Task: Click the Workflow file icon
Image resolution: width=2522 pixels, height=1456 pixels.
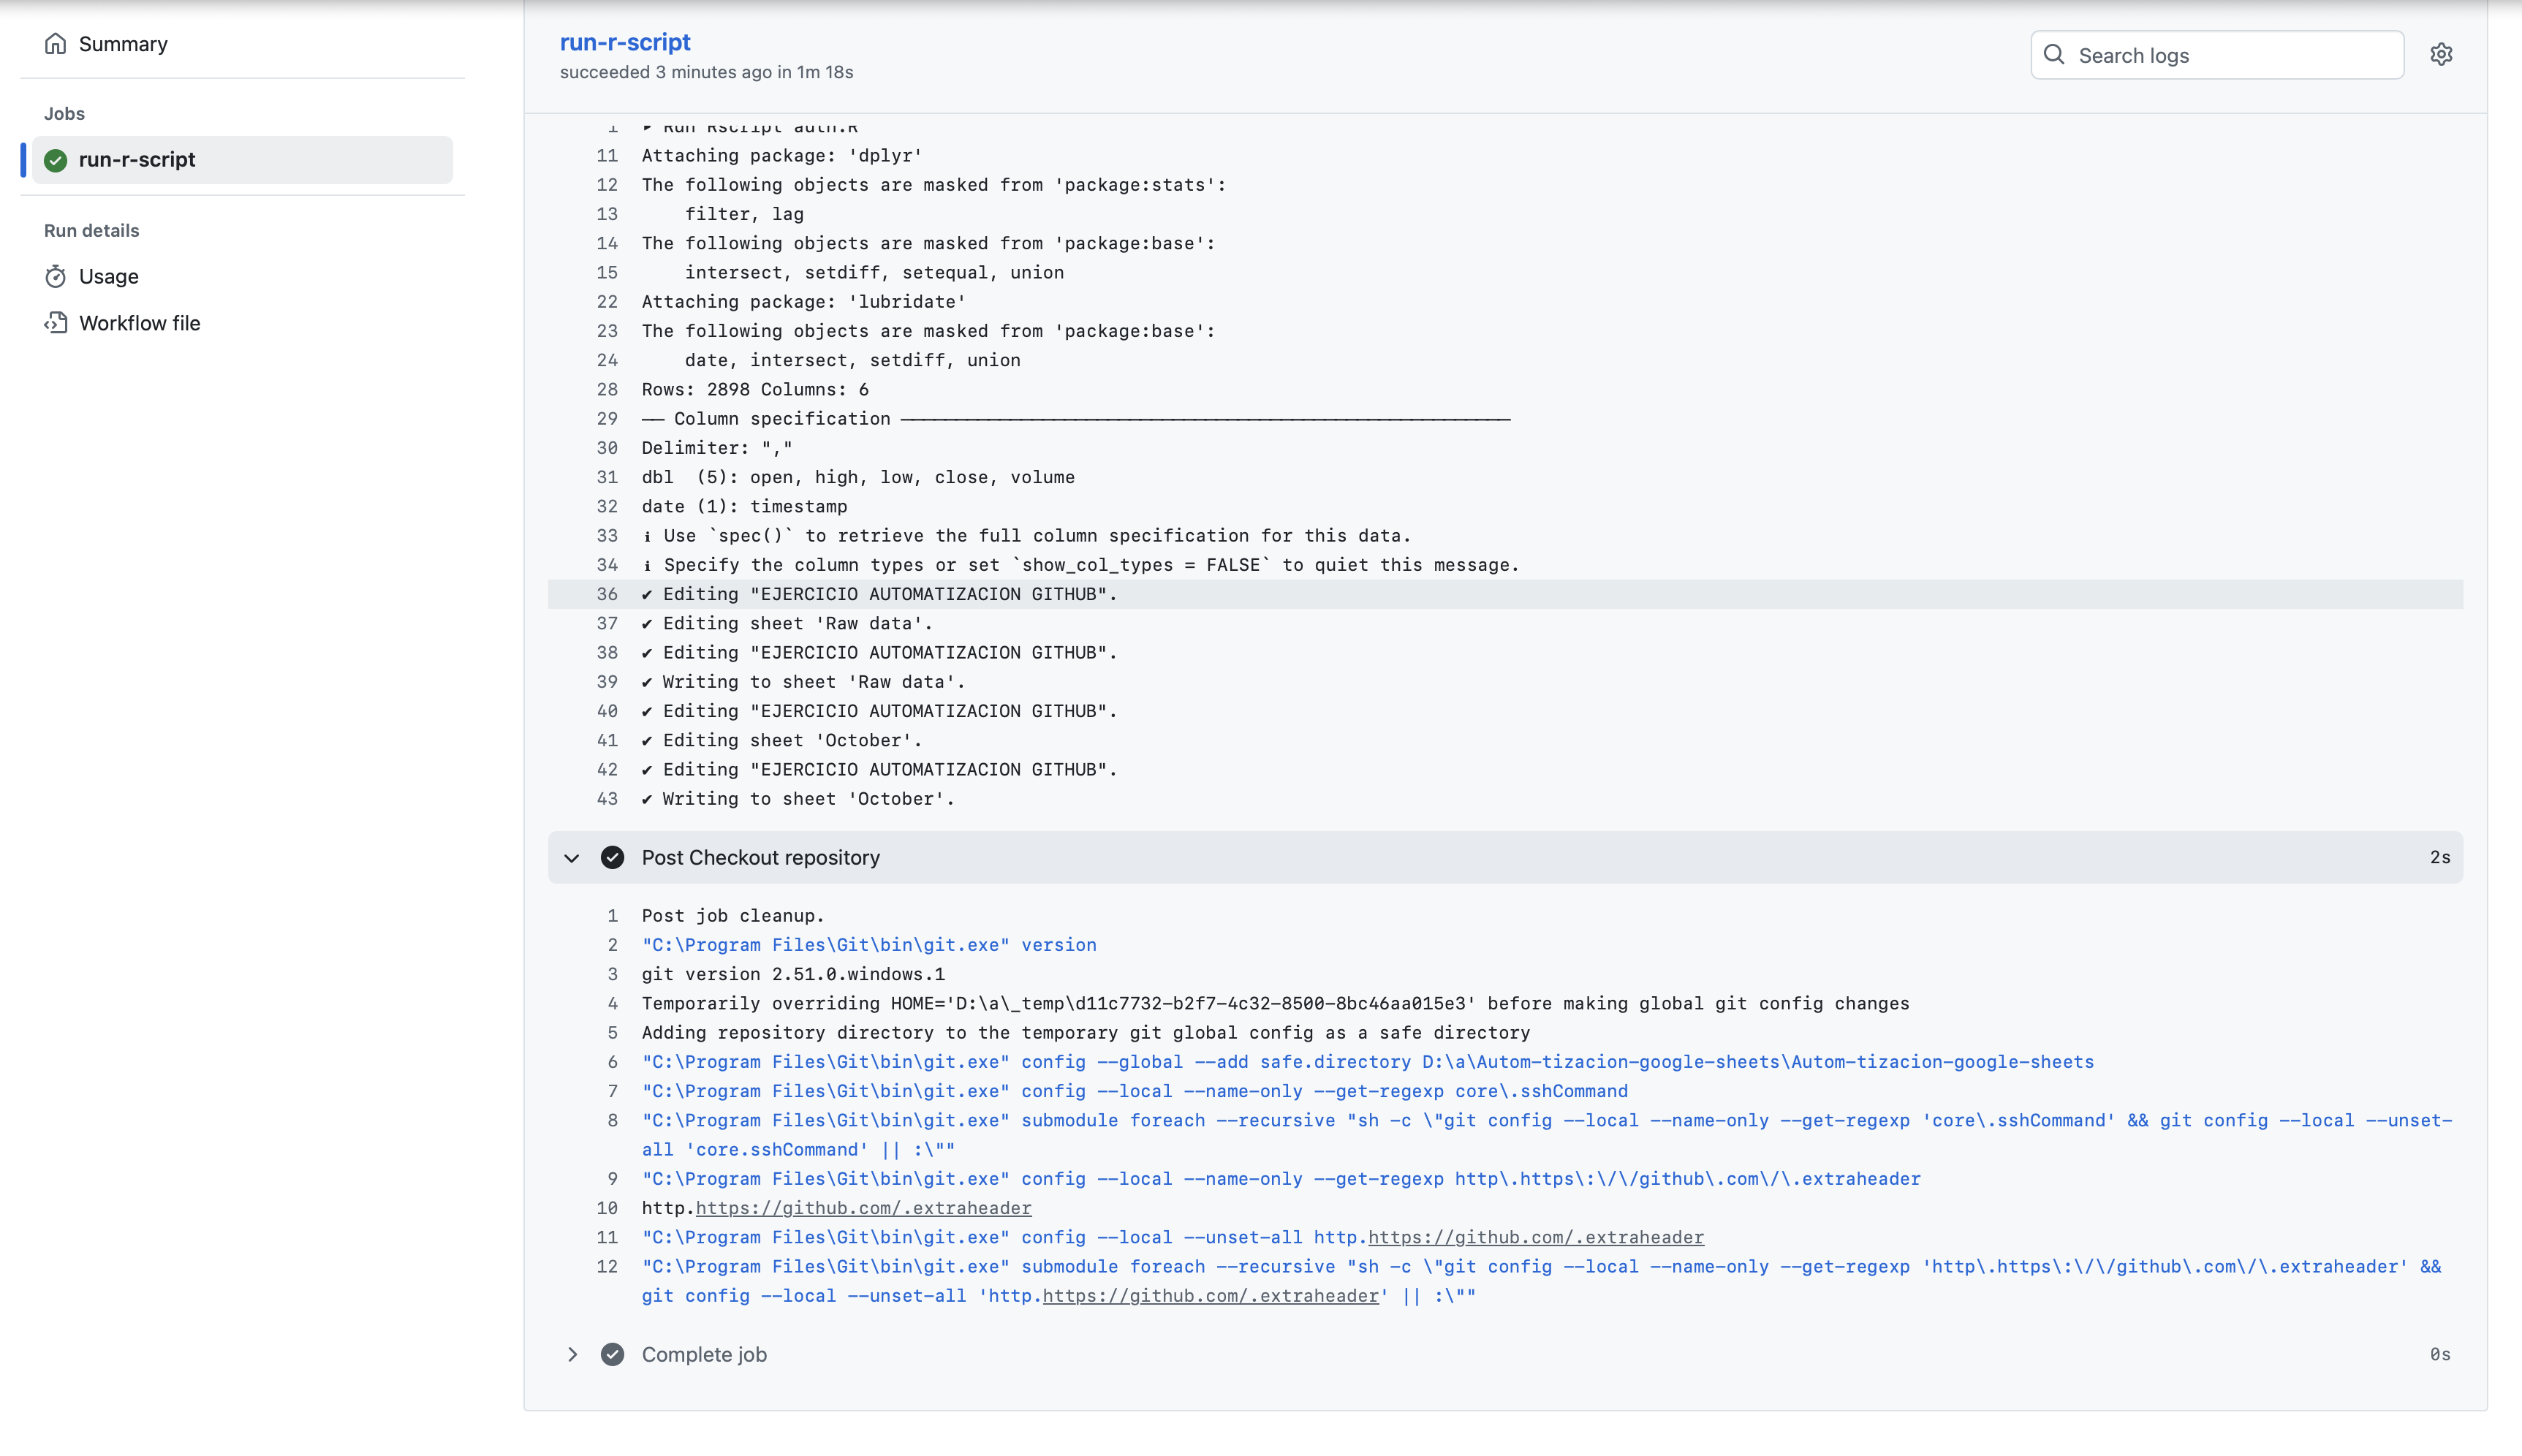Action: coord(56,323)
